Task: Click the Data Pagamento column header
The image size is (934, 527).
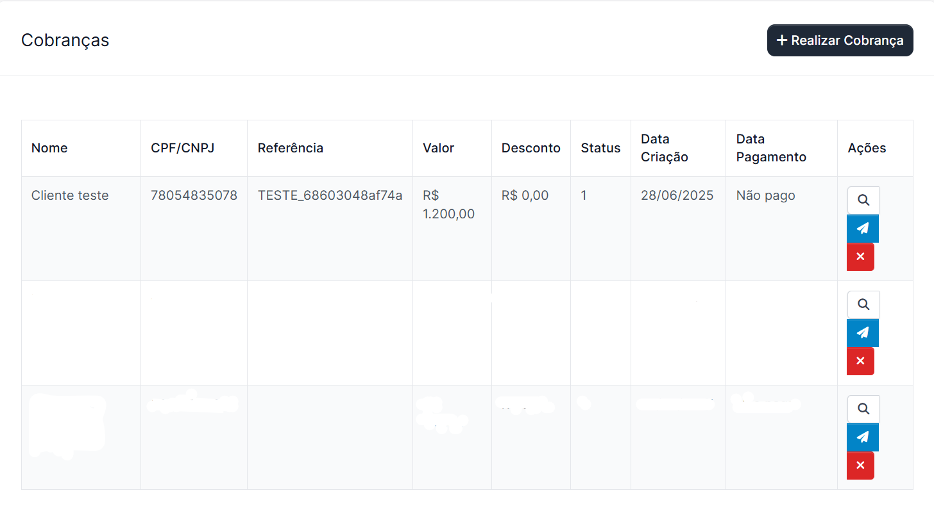Action: [770, 148]
